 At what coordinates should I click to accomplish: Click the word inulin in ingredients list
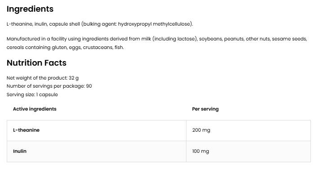click(x=40, y=24)
